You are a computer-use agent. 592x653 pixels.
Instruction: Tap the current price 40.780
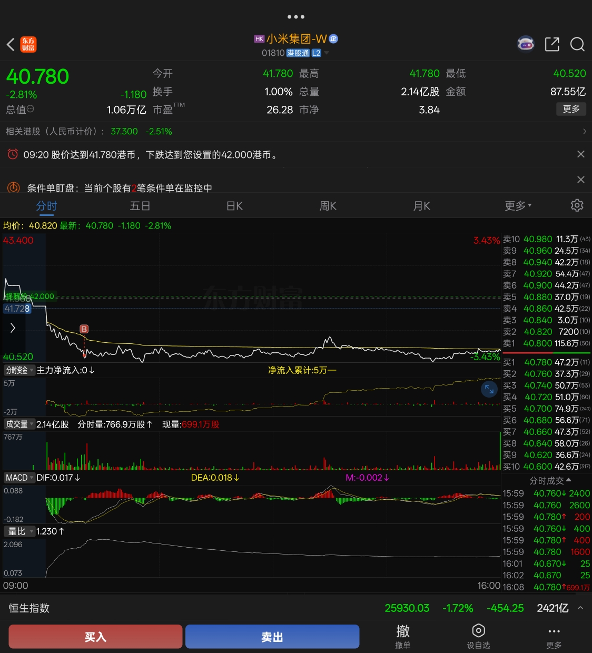tap(37, 77)
